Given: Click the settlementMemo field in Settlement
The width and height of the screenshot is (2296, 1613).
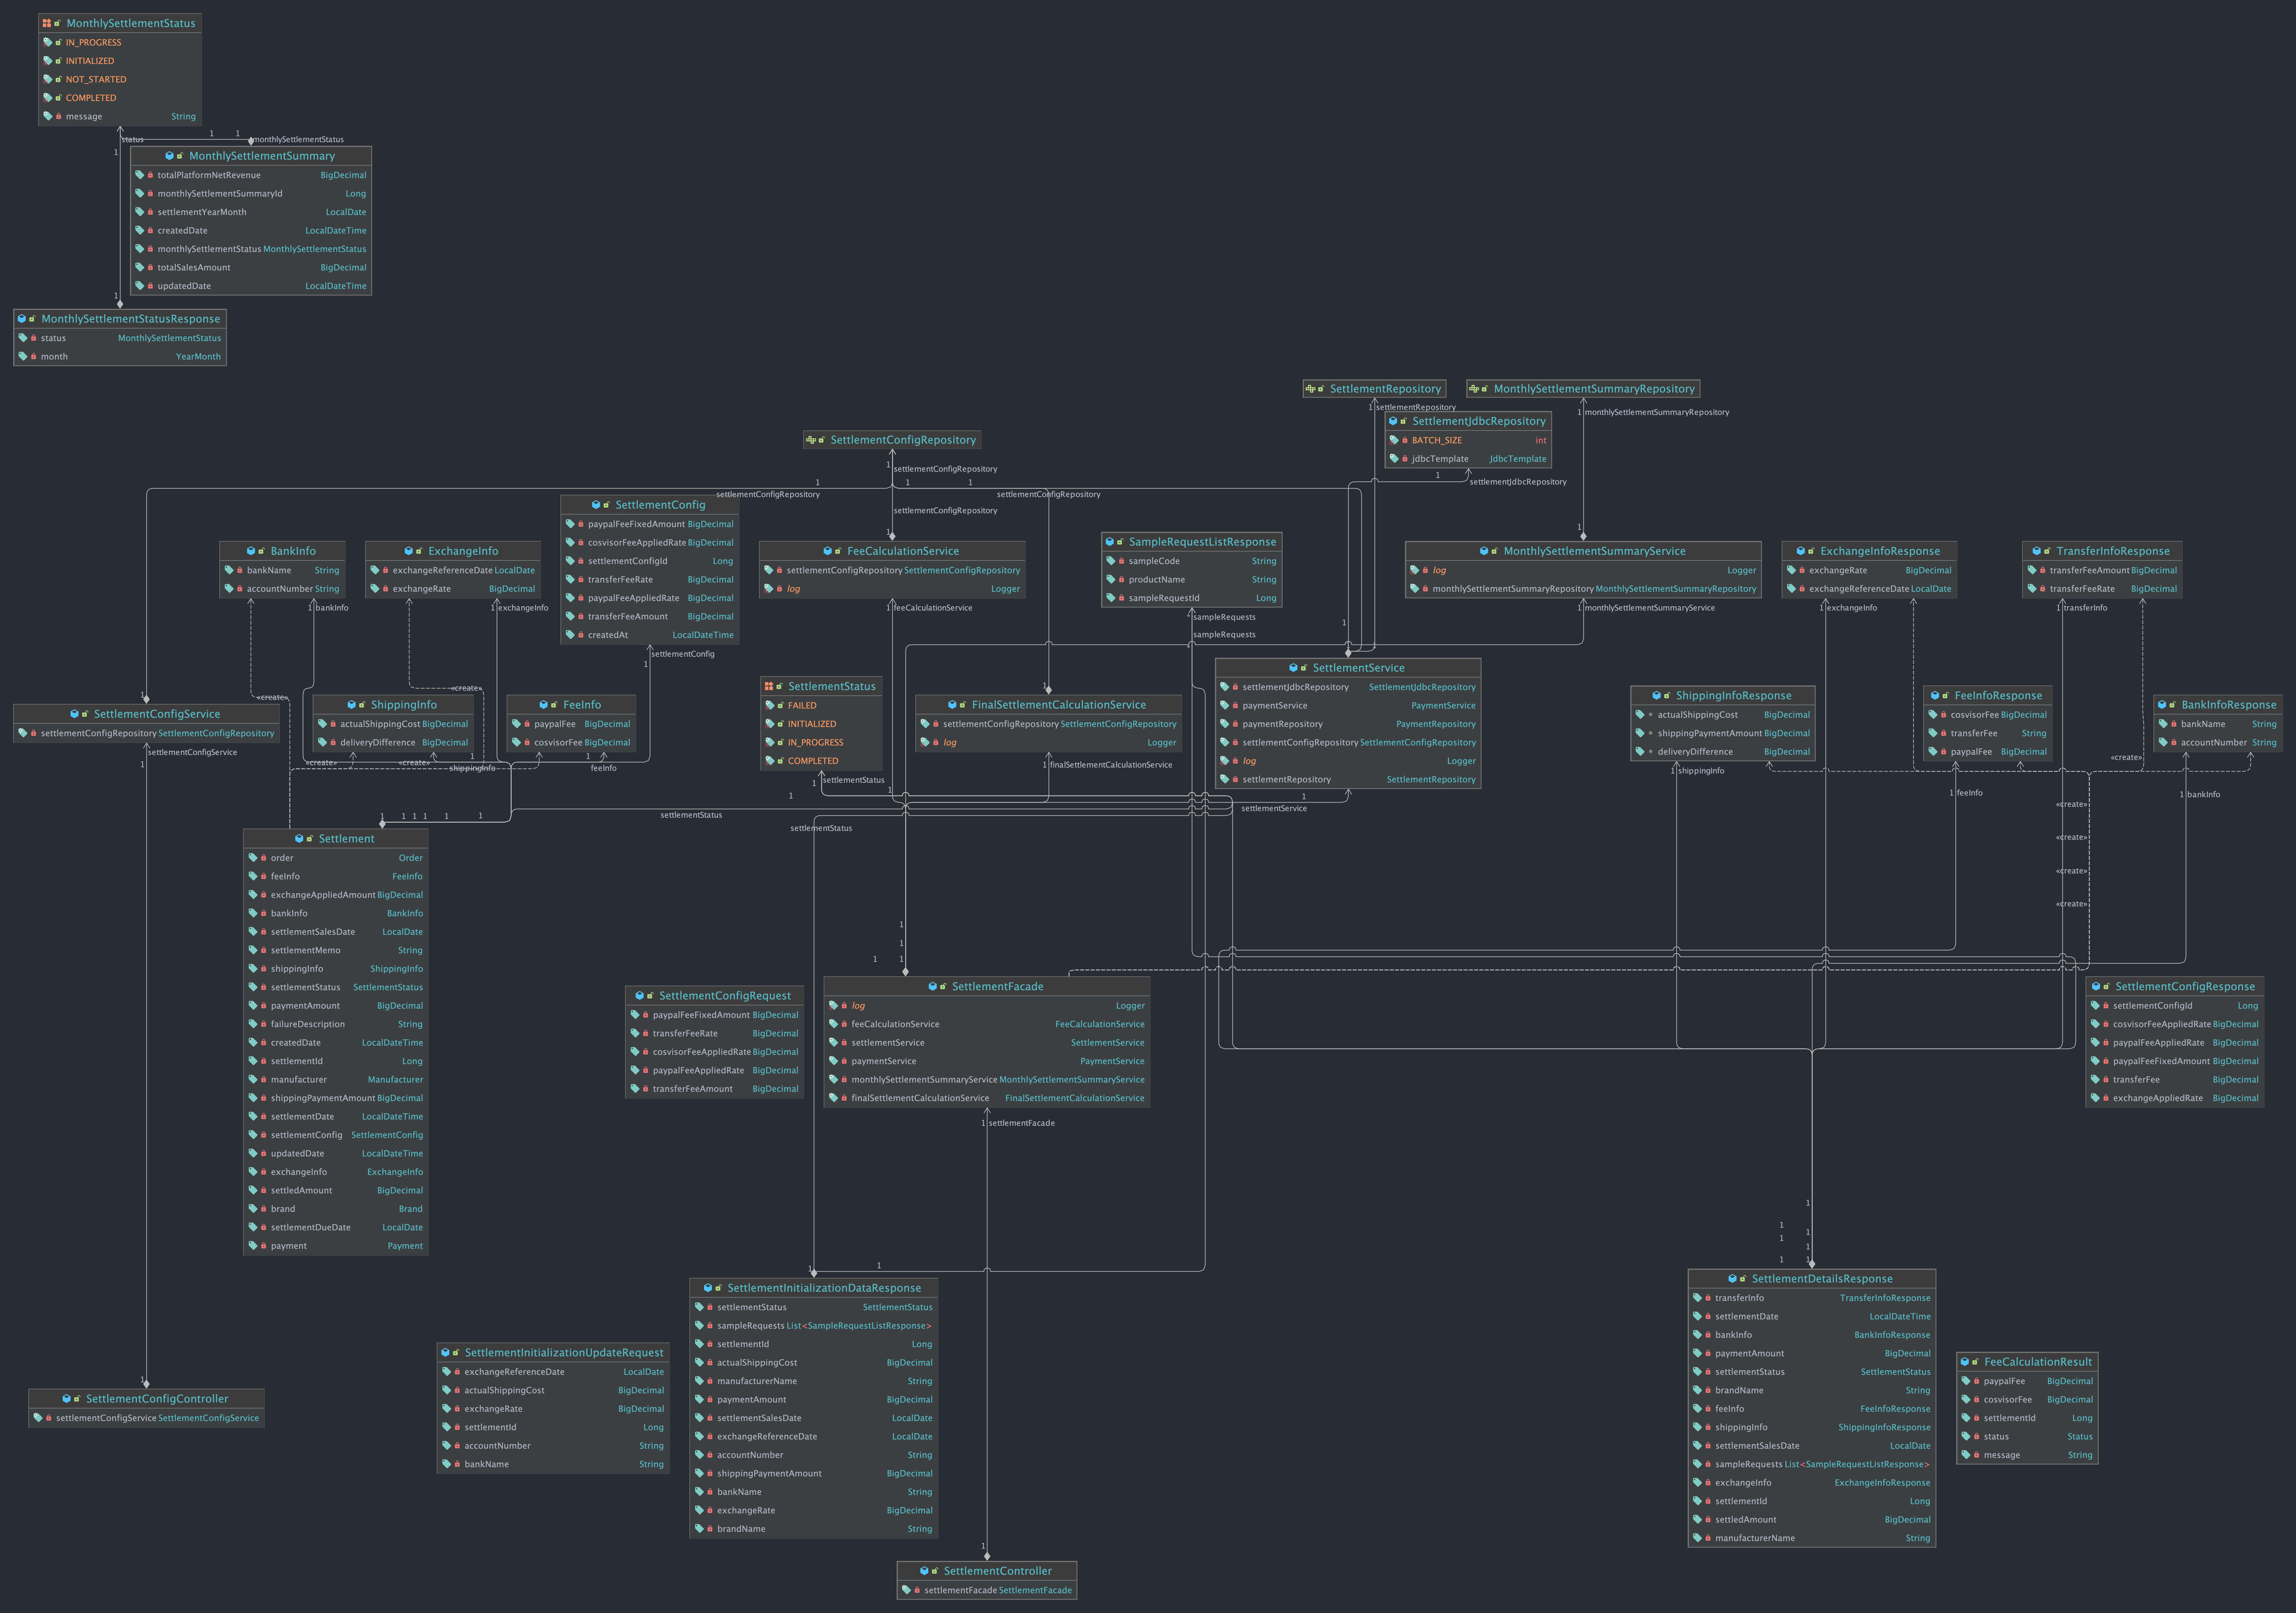Looking at the screenshot, I should 336,950.
